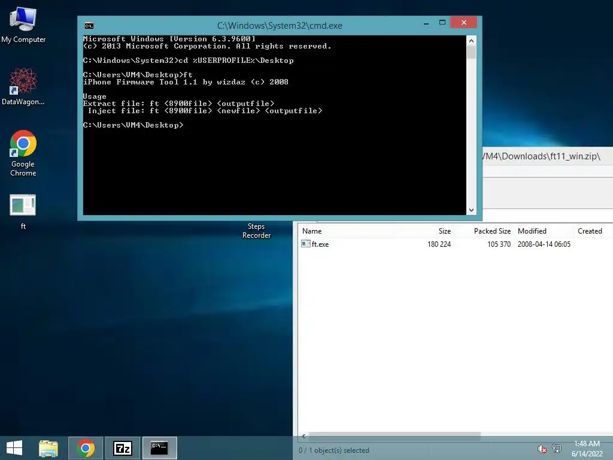Image resolution: width=613 pixels, height=460 pixels.
Task: Click the 7-Zip horizontal scrollbar thumb
Action: coord(394,436)
